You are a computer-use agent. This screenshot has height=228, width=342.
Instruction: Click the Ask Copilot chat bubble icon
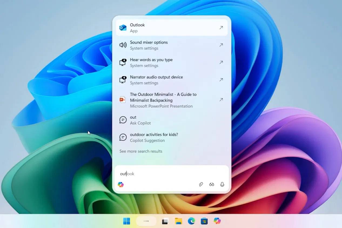click(123, 120)
